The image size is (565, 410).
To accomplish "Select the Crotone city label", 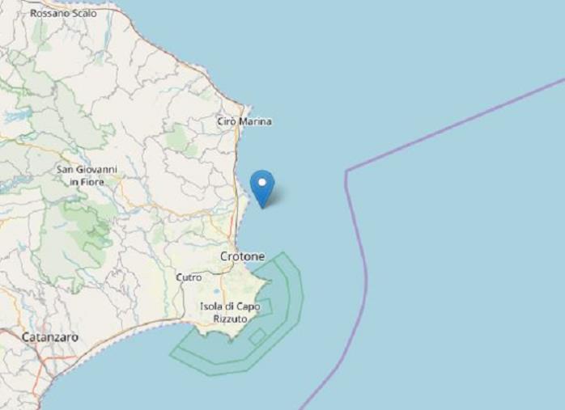I will (x=242, y=256).
